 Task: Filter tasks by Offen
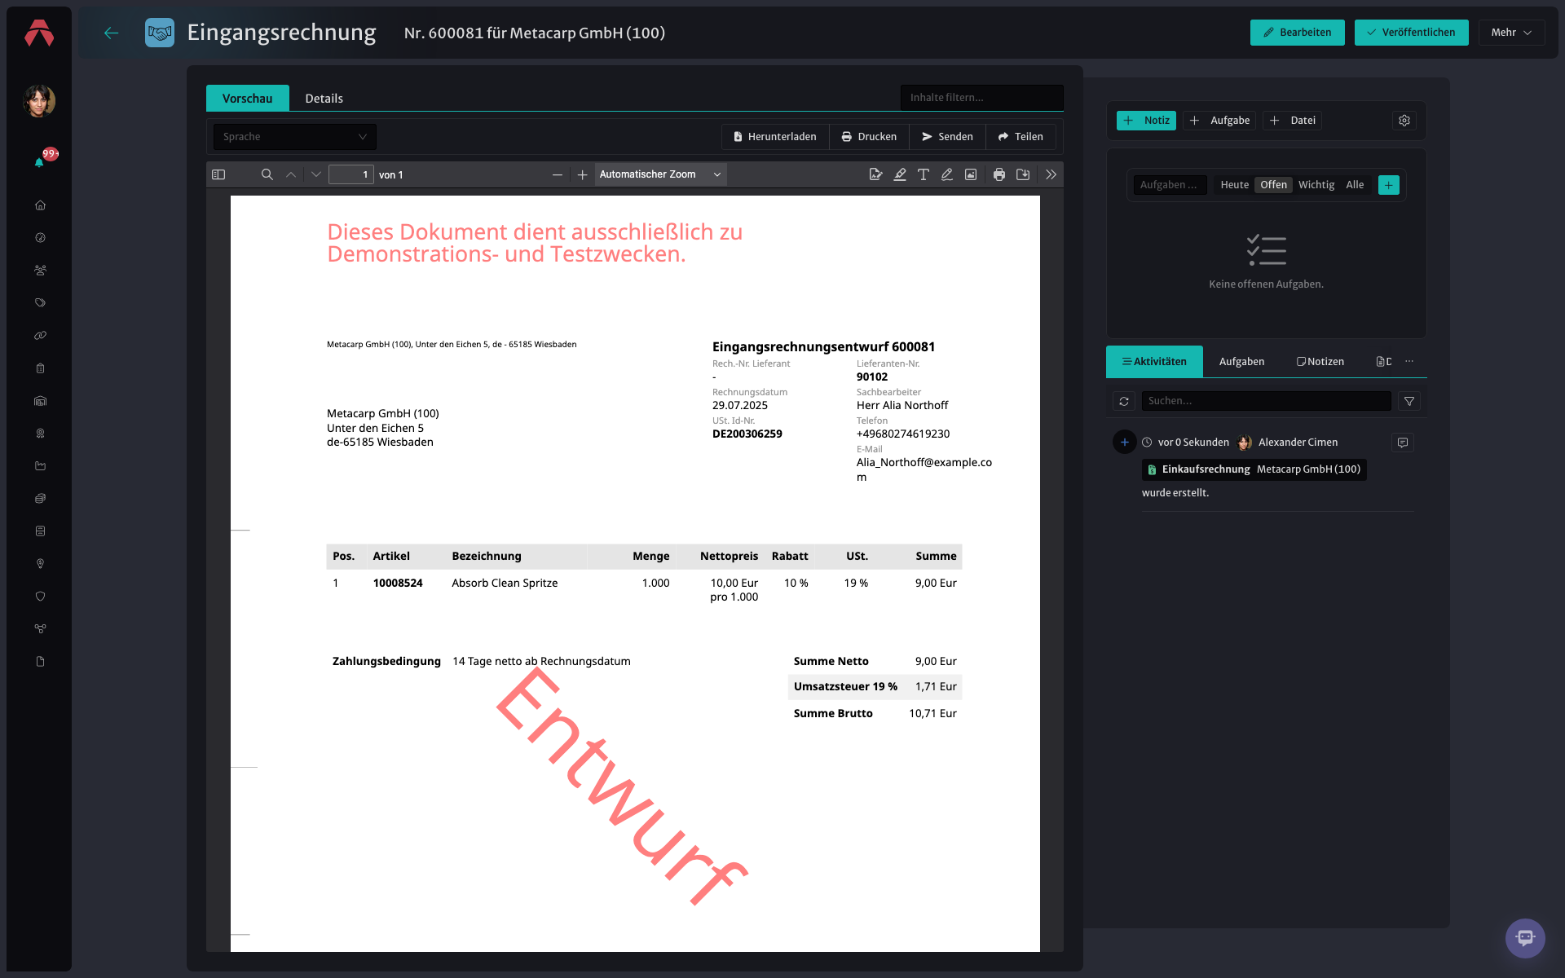coord(1273,185)
